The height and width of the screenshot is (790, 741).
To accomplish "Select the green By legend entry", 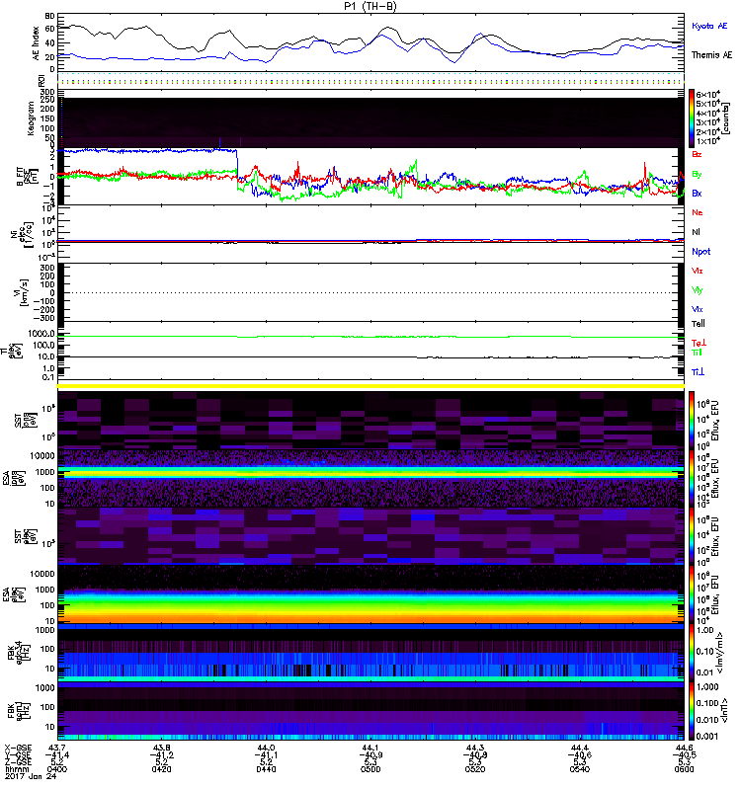I will (x=698, y=174).
